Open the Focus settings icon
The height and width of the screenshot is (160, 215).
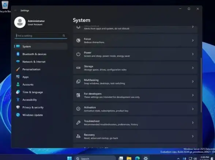point(78,41)
